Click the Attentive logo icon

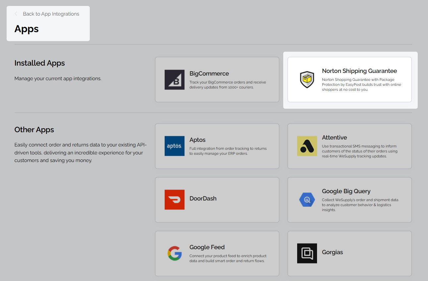[x=307, y=146]
